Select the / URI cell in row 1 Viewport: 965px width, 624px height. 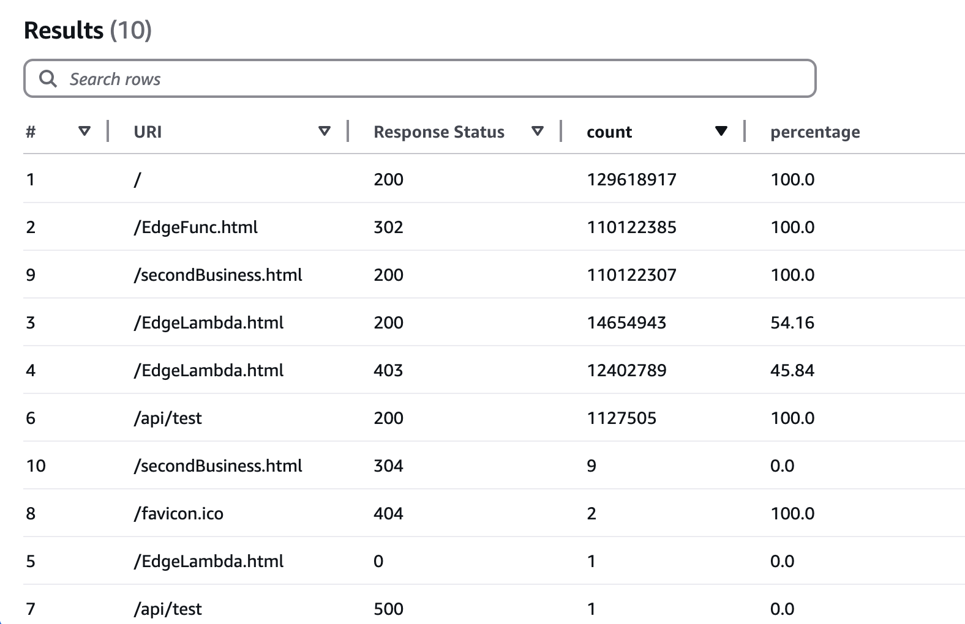[137, 179]
